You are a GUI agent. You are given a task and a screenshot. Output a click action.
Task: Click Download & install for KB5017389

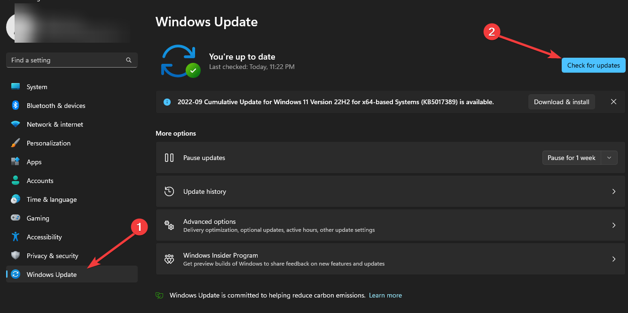[x=562, y=102]
